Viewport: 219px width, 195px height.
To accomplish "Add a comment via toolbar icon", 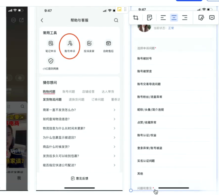I will coord(212,18).
